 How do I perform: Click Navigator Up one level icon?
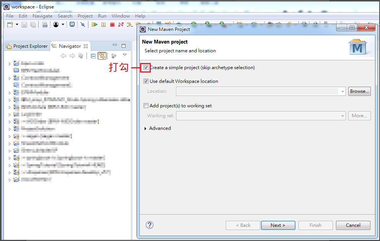81,56
